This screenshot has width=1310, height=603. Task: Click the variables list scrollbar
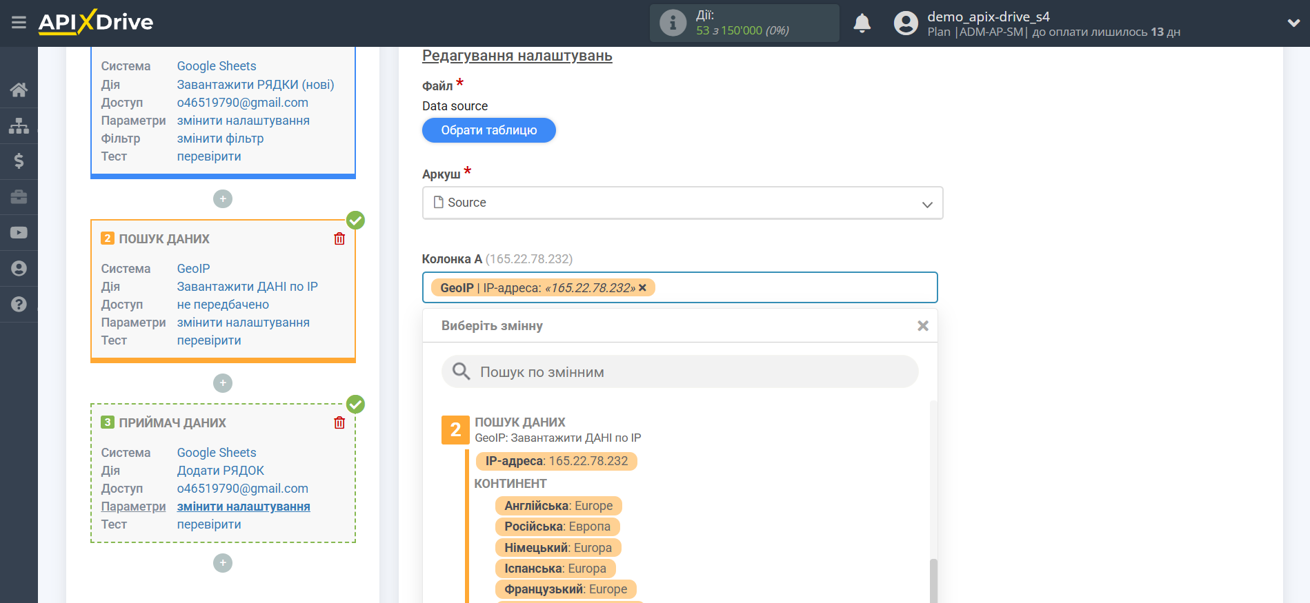tap(933, 580)
